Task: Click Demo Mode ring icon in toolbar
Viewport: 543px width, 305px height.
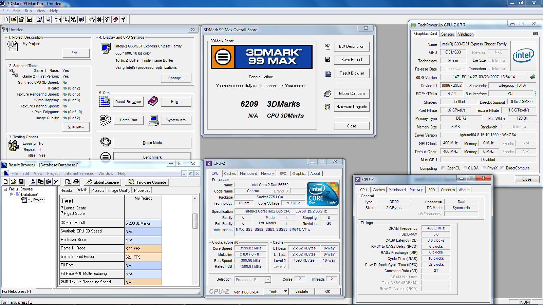Action: [92, 20]
